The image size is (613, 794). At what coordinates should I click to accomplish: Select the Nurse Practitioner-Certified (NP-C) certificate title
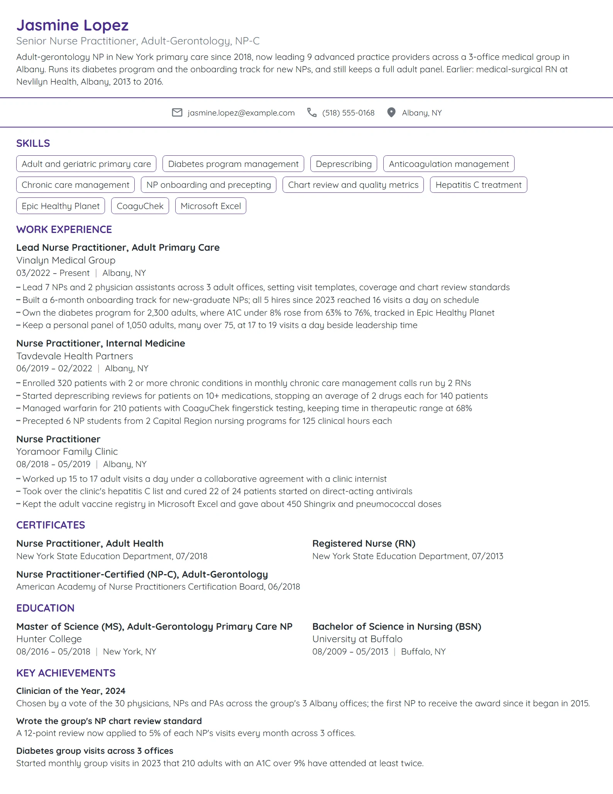(142, 575)
